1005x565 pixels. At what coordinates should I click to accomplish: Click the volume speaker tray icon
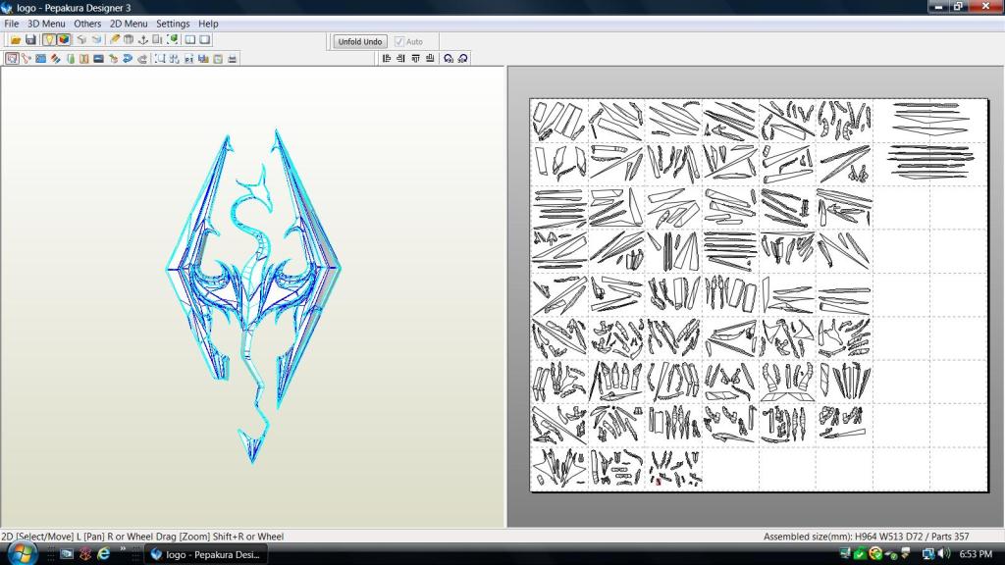(943, 553)
